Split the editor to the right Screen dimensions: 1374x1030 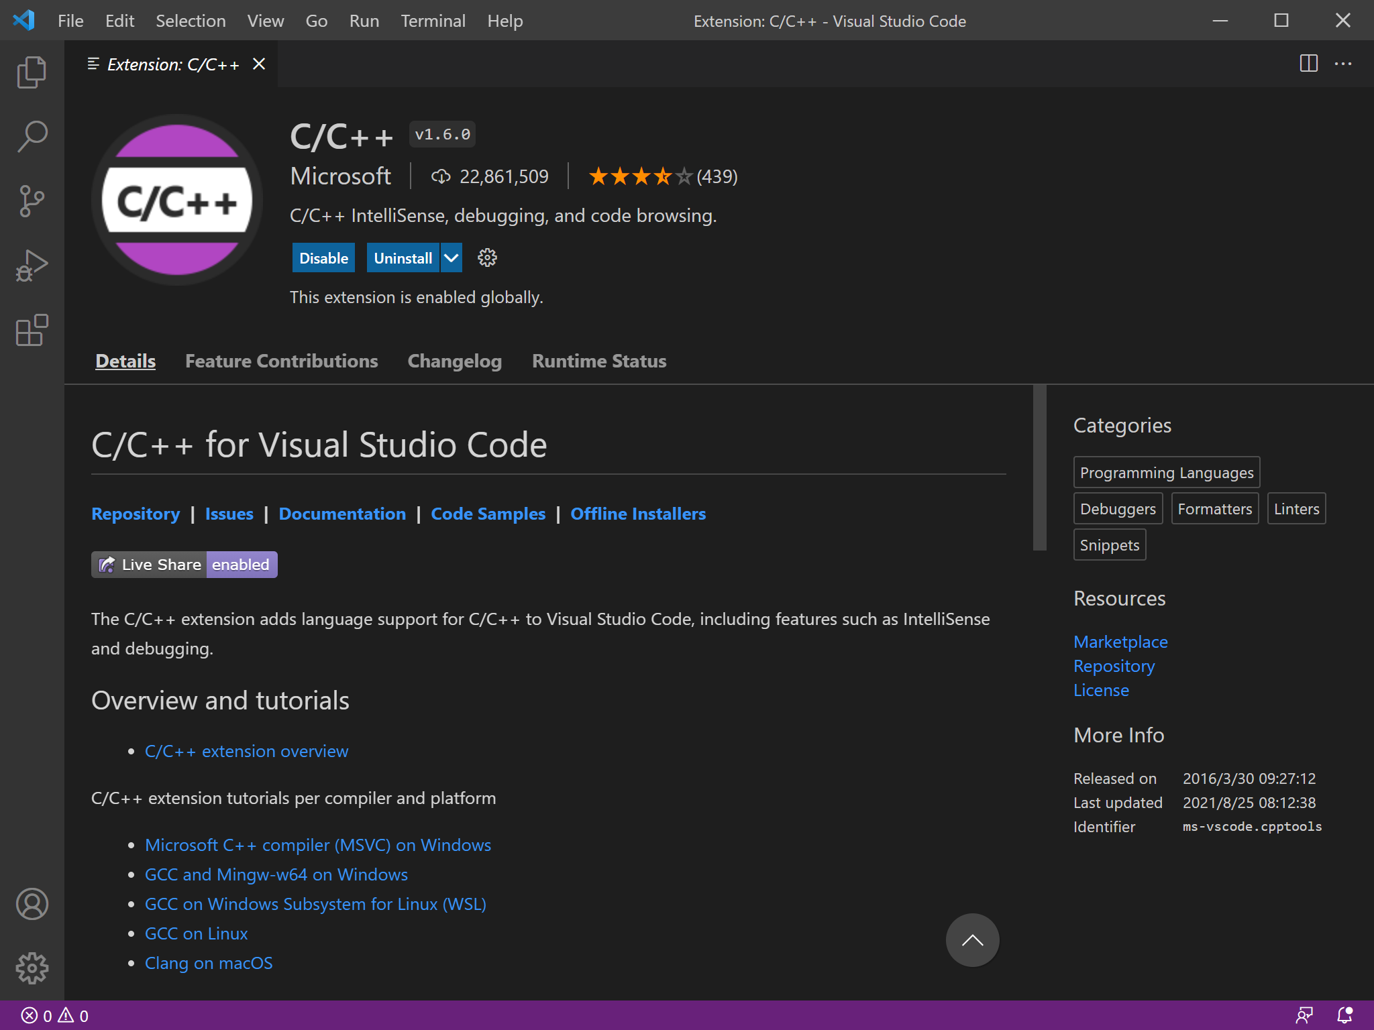(x=1308, y=64)
